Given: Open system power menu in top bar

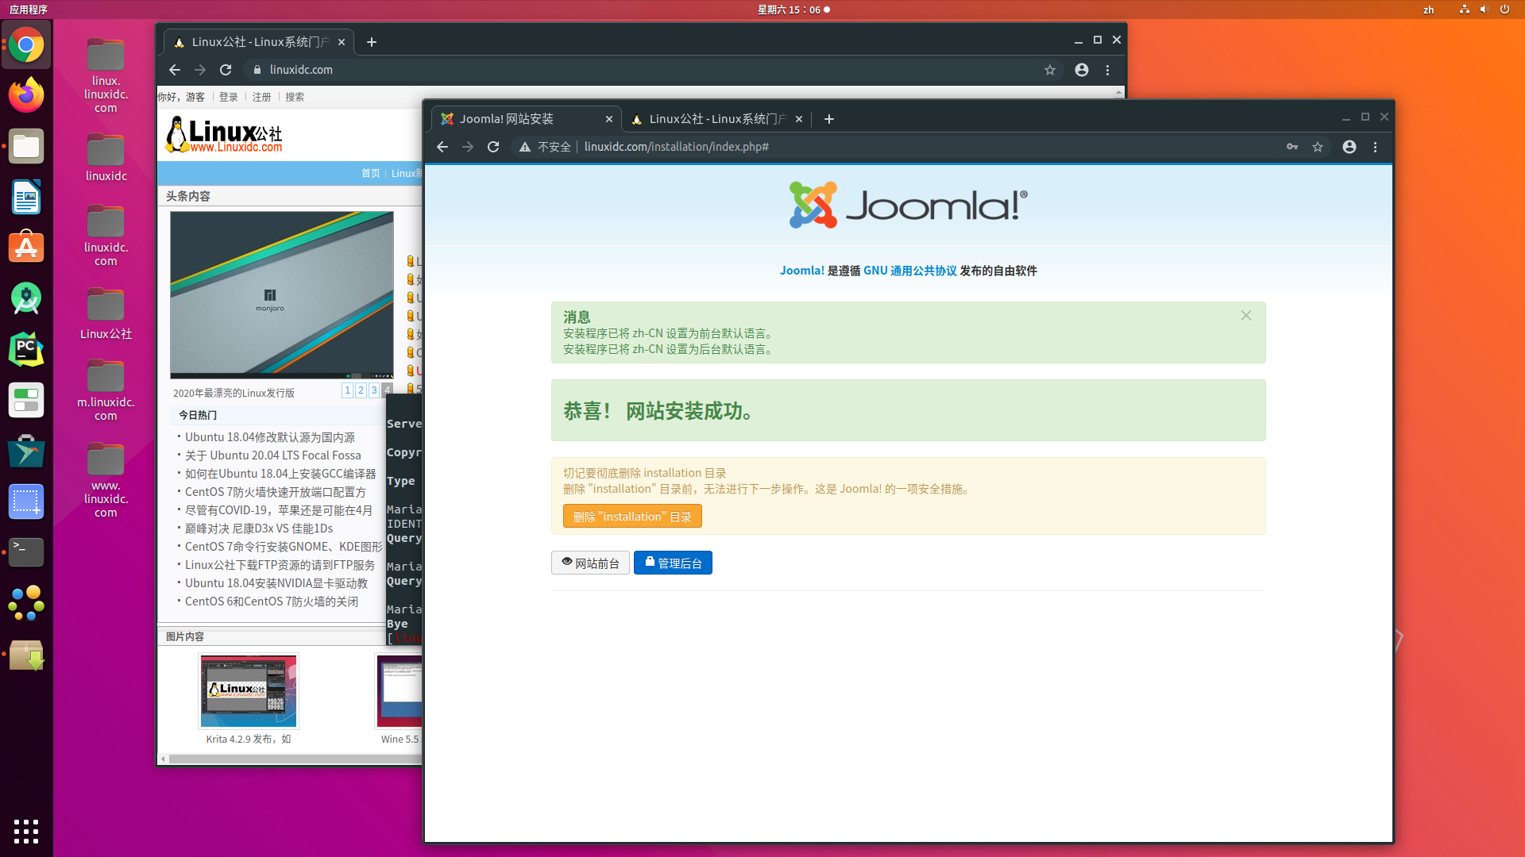Looking at the screenshot, I should coord(1504,10).
